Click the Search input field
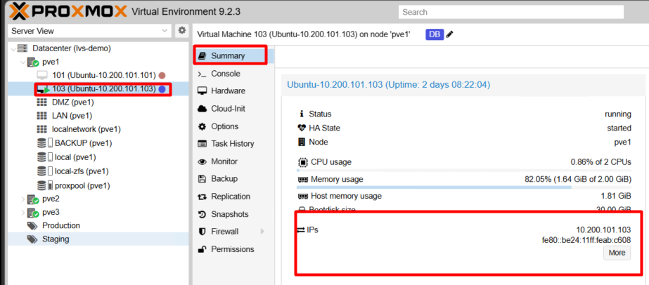Screen dimensions: 649x285 pos(511,12)
